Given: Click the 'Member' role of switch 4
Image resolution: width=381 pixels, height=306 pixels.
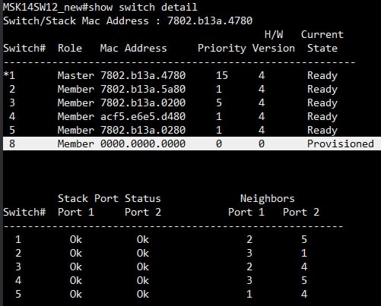Looking at the screenshot, I should point(76,116).
